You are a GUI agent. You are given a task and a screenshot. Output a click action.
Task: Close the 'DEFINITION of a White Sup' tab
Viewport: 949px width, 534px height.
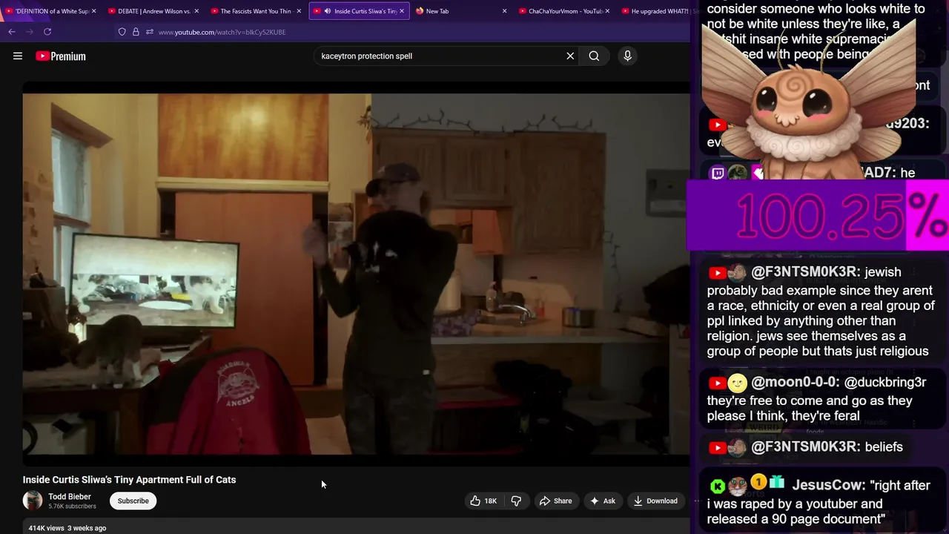click(93, 11)
